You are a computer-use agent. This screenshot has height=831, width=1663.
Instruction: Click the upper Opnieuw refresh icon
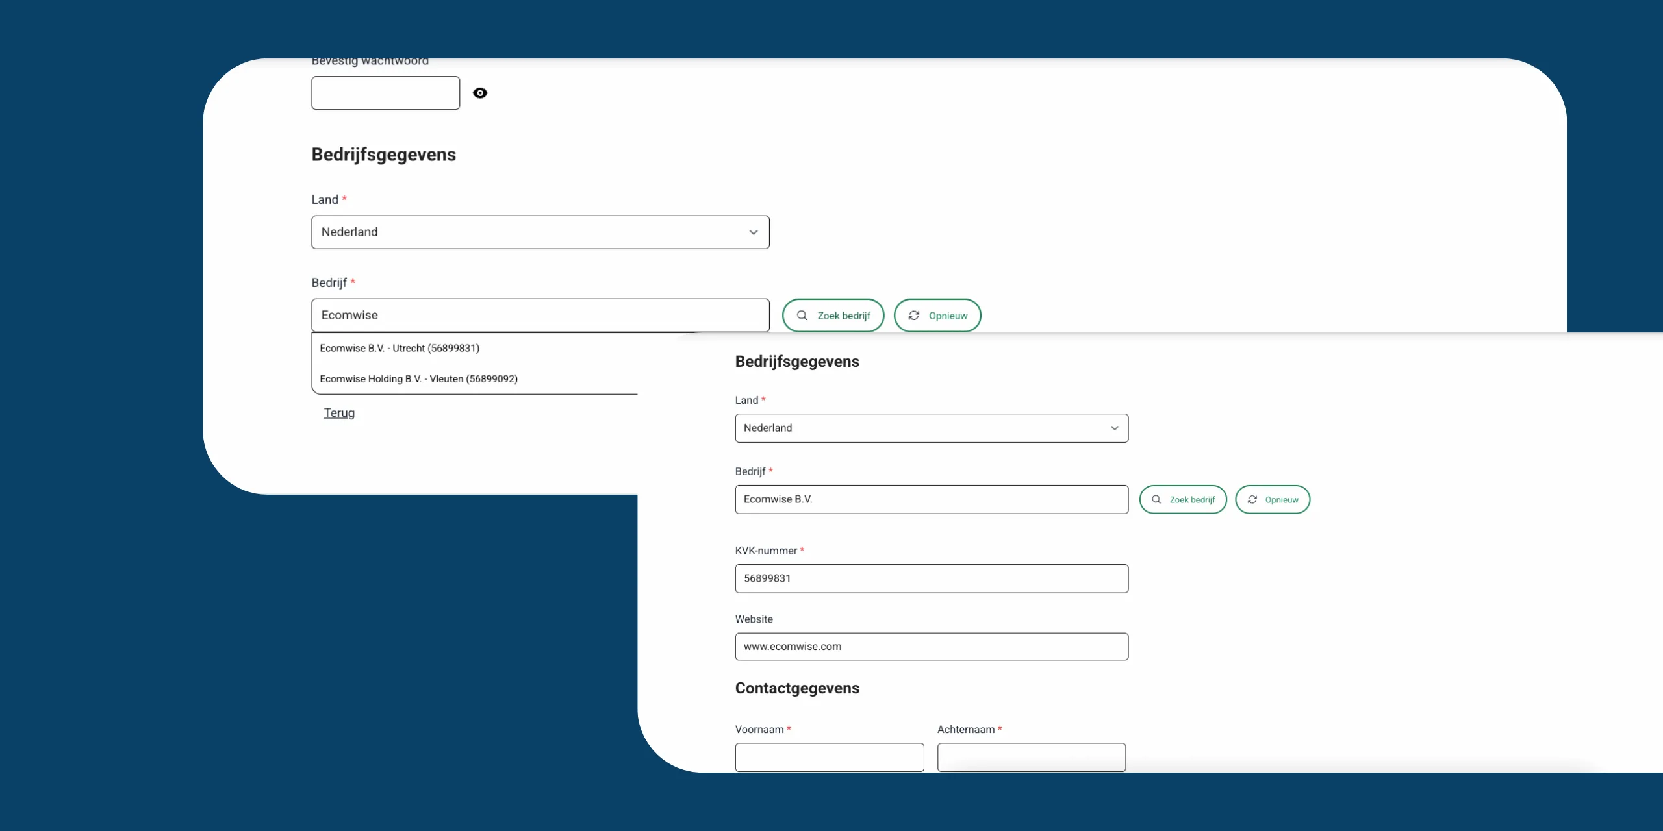pos(914,316)
